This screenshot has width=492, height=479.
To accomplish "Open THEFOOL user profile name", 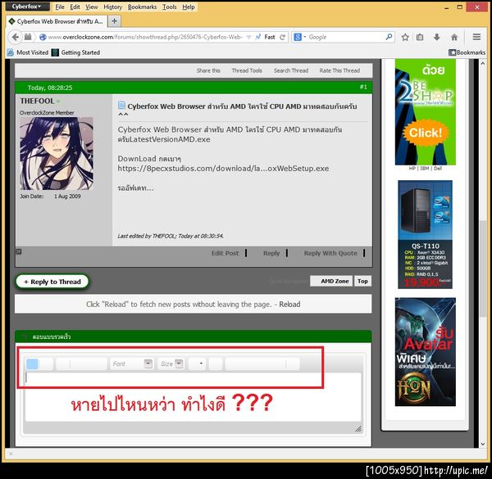I will 37,101.
